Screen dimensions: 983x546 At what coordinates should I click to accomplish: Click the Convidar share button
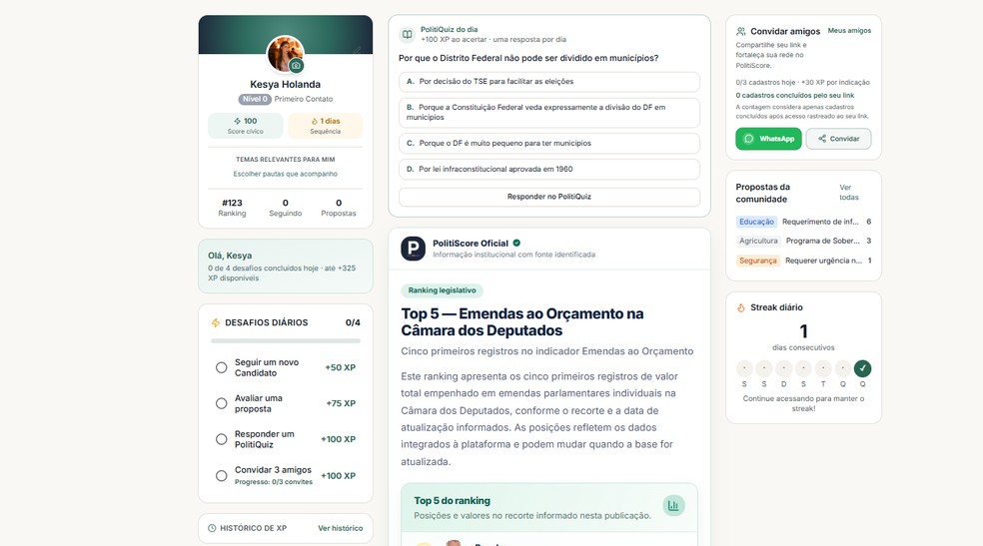tap(838, 139)
